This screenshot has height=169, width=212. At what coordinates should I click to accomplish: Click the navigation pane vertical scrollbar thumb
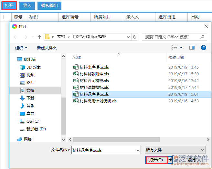click(63, 116)
